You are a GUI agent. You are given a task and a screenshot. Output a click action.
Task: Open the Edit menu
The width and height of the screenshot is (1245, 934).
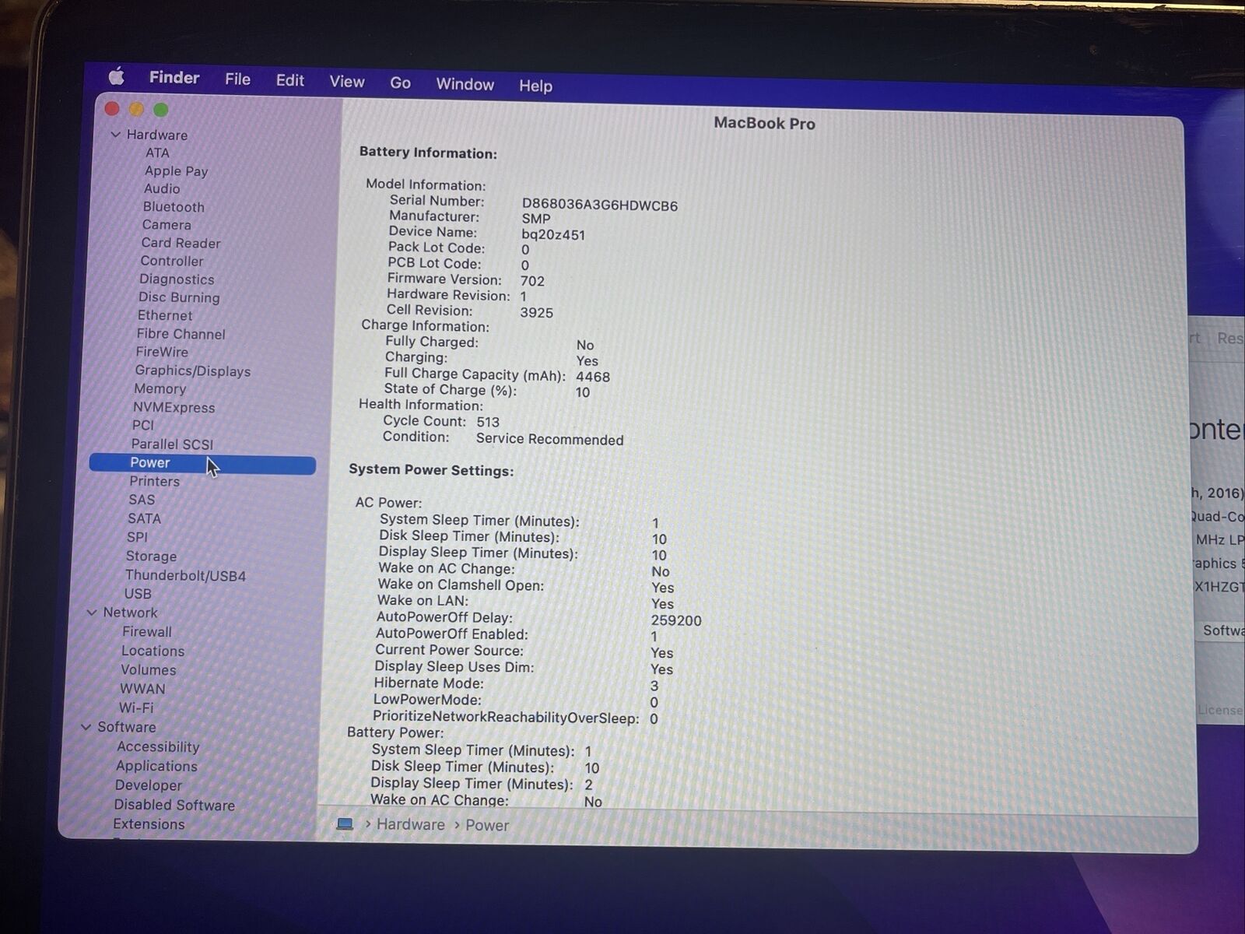289,80
